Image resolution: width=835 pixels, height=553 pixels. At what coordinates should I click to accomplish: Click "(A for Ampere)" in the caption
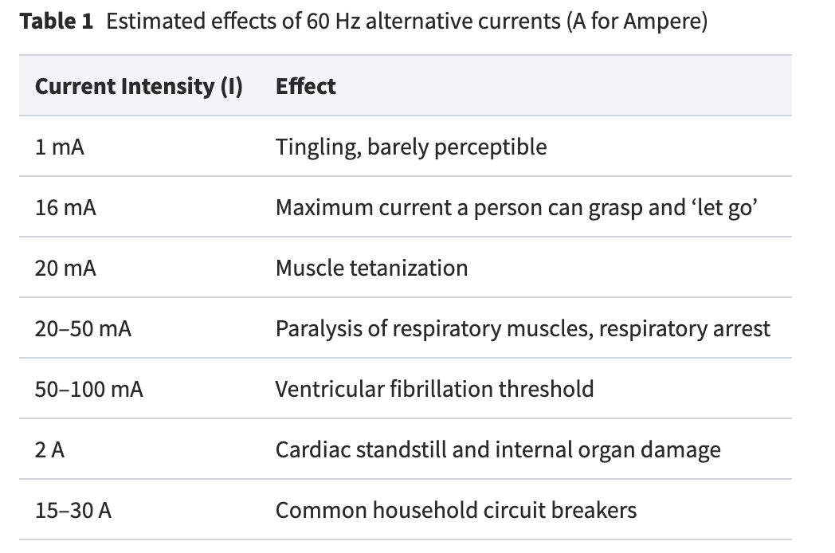(x=637, y=22)
